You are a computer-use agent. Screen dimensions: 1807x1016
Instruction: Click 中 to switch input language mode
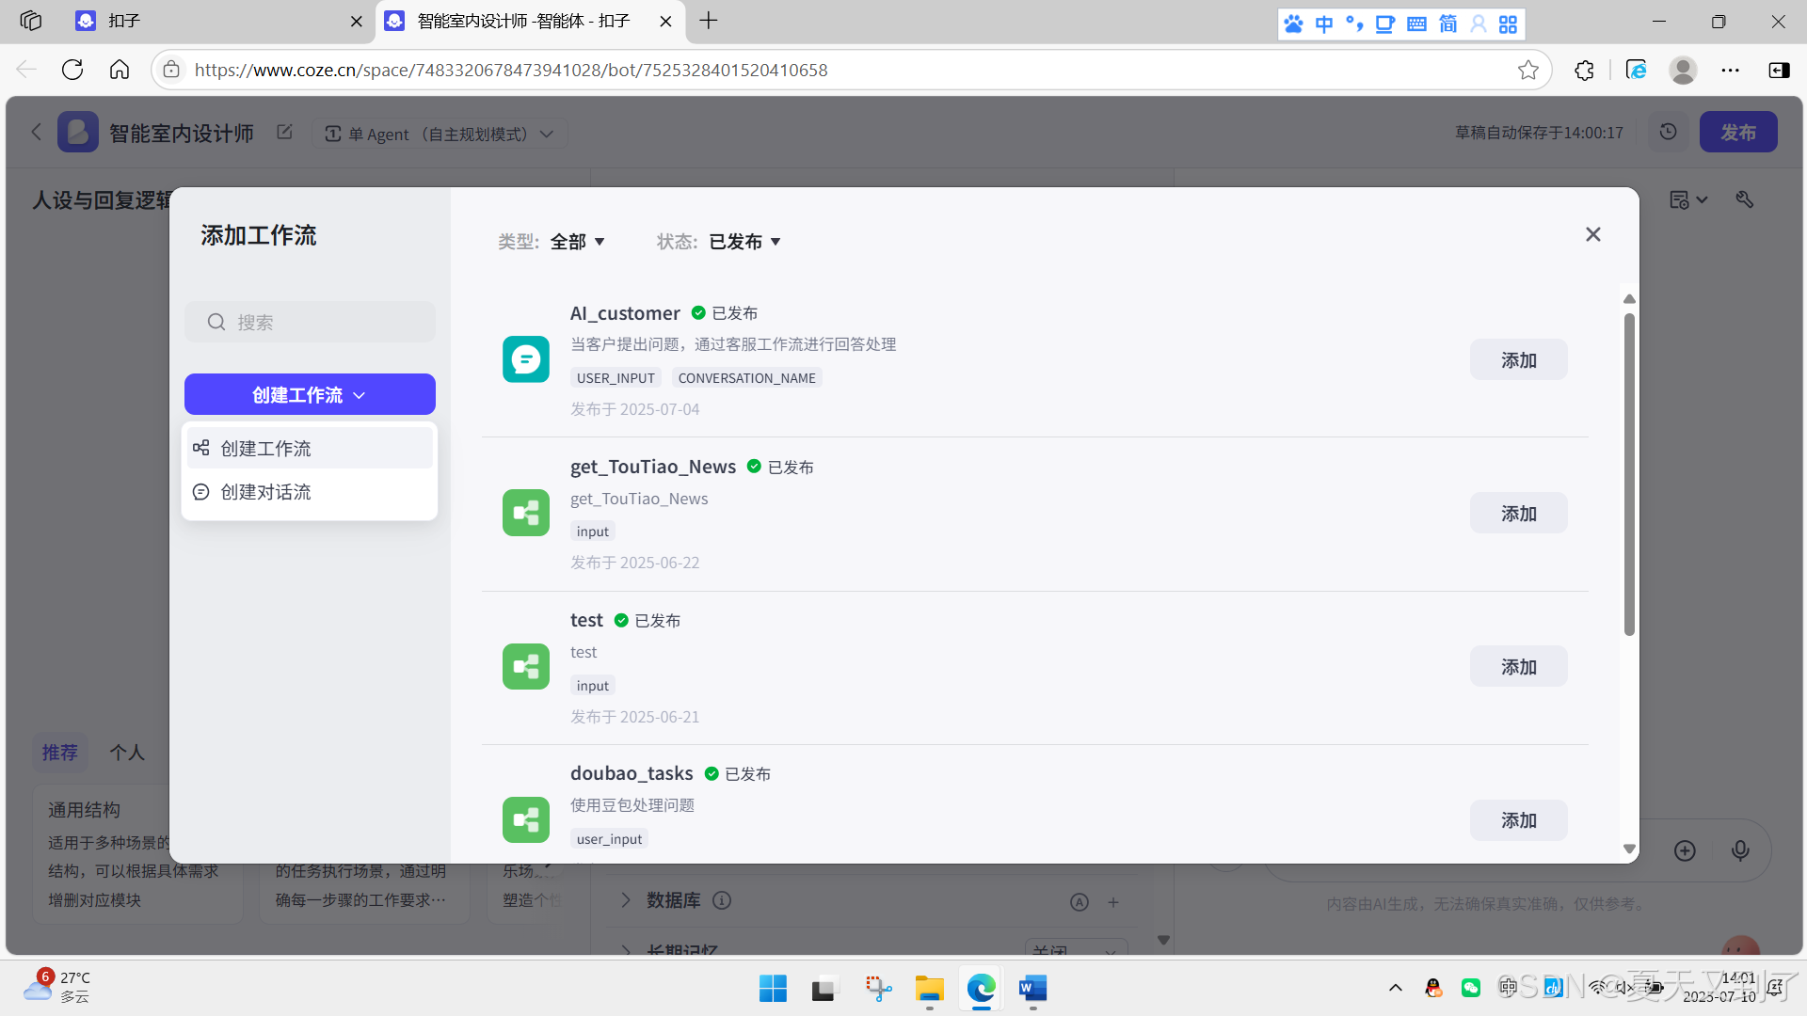coord(1323,24)
